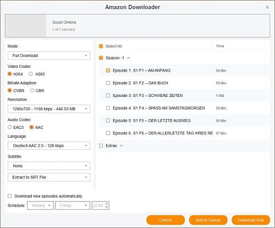275x228 pixels.
Task: Select the H265 video codec
Action: click(31, 74)
